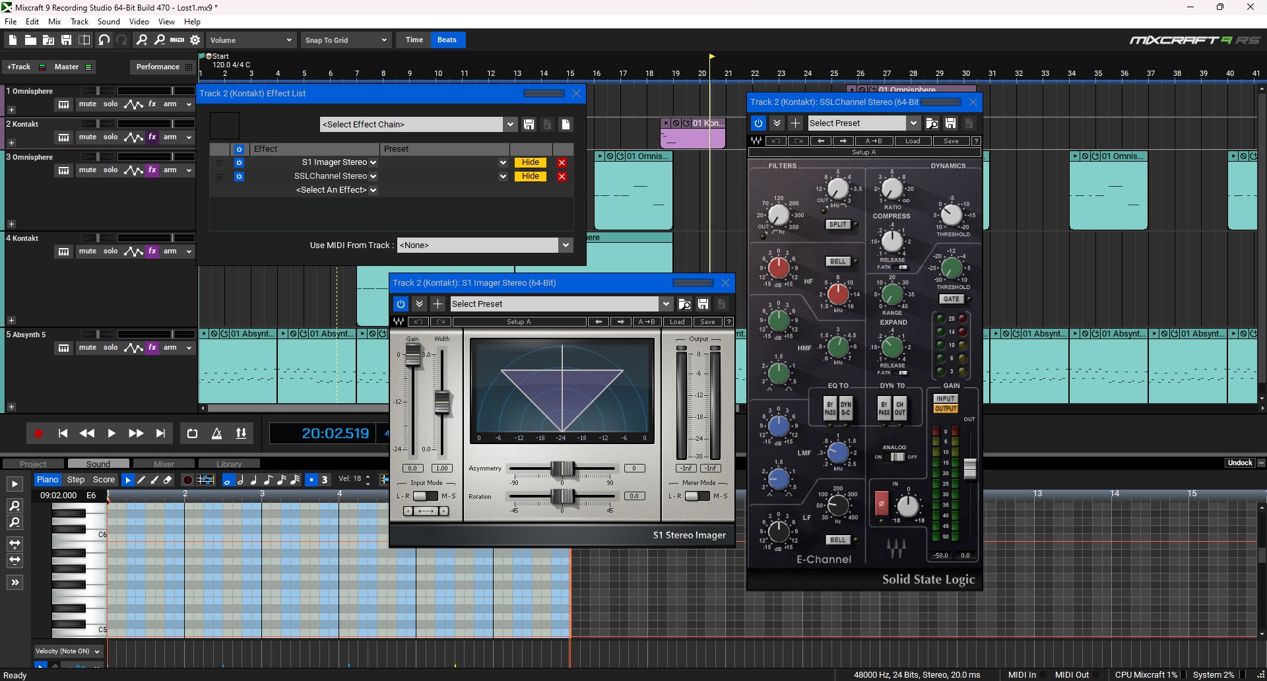Viewport: 1267px width, 681px height.
Task: Hide the S1 Imager Stereo plugin window
Action: [531, 162]
